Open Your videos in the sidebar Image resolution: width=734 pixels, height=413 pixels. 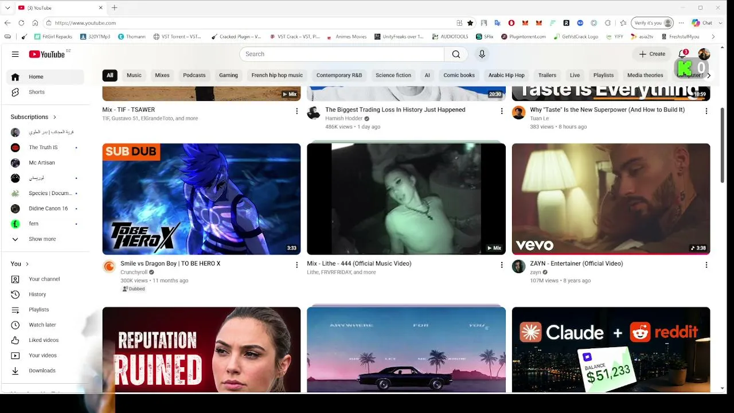[x=44, y=356]
